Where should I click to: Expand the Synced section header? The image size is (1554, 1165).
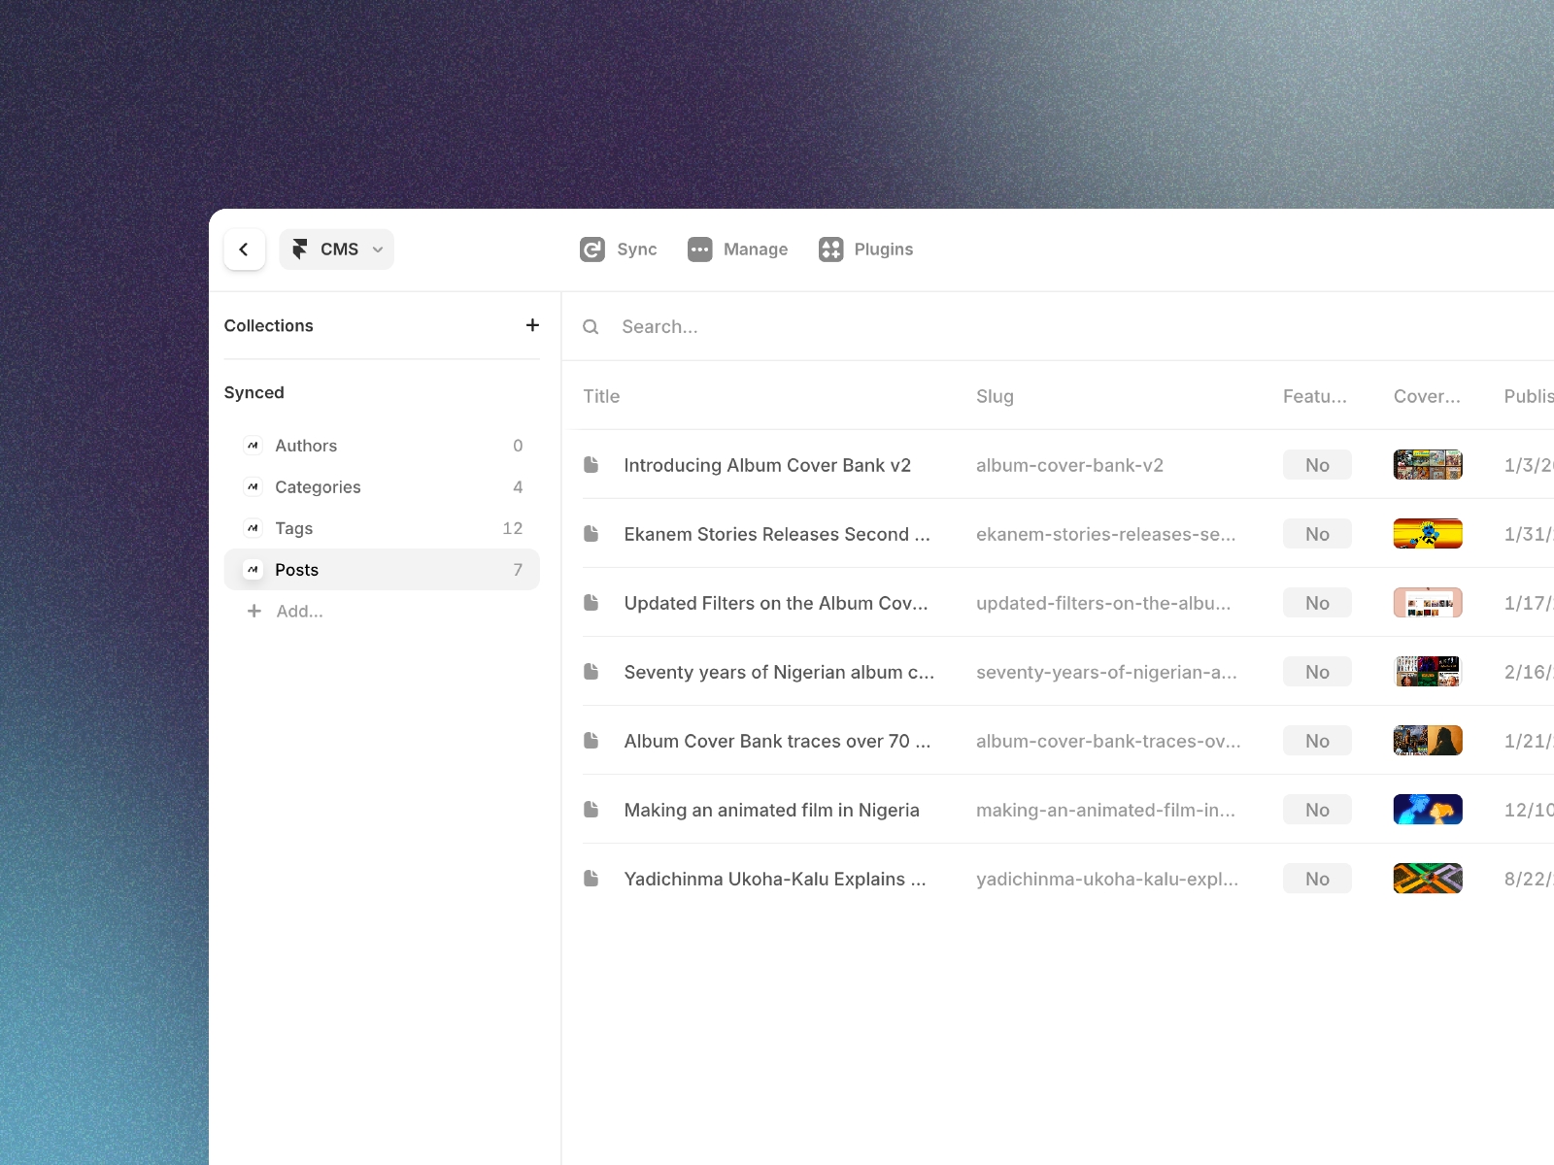253,392
